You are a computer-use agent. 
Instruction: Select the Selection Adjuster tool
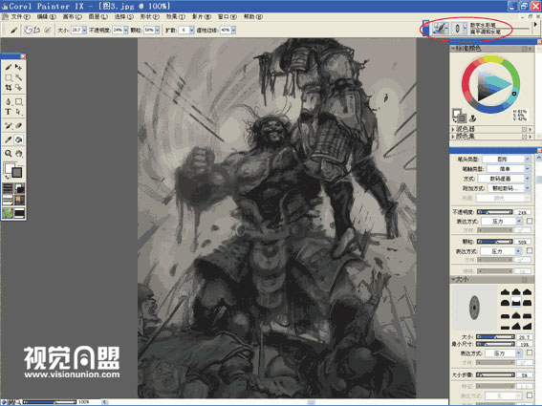[x=19, y=88]
